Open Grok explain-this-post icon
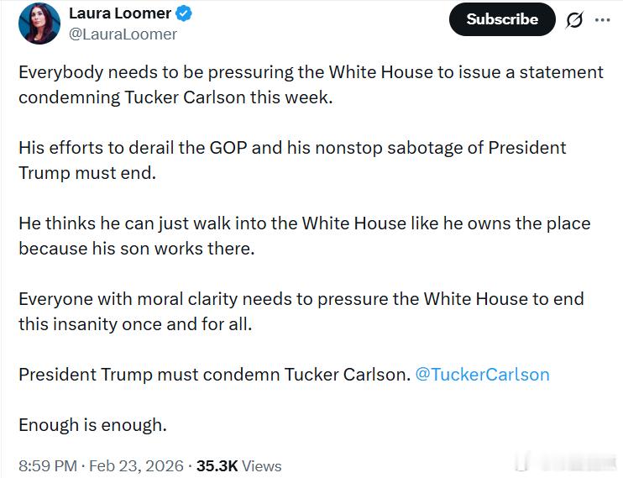 (x=574, y=19)
